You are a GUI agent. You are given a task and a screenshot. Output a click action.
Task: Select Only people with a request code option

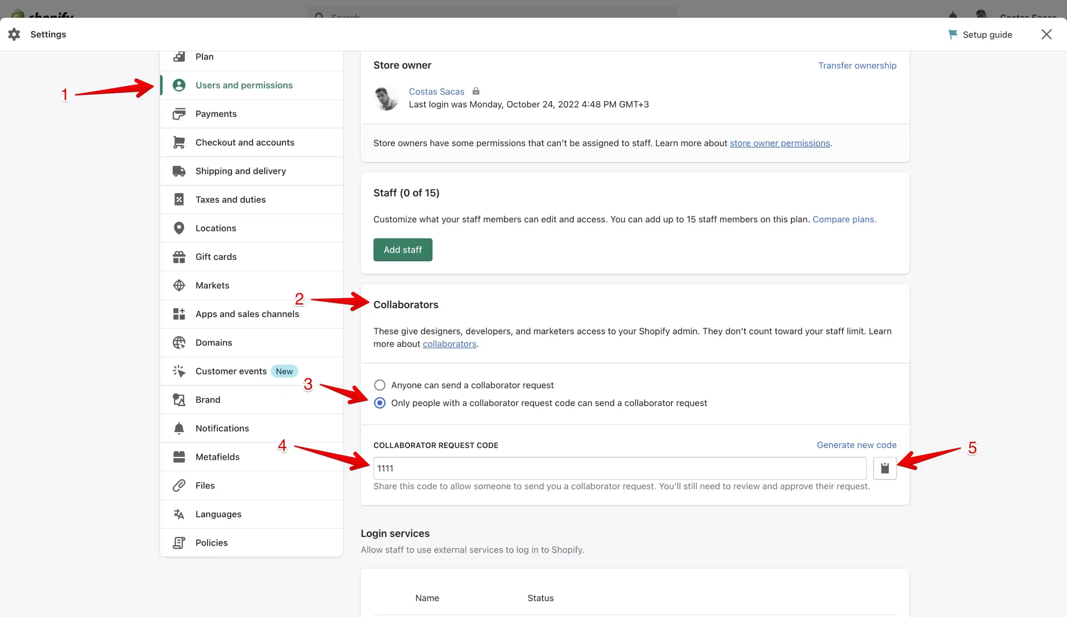[379, 403]
